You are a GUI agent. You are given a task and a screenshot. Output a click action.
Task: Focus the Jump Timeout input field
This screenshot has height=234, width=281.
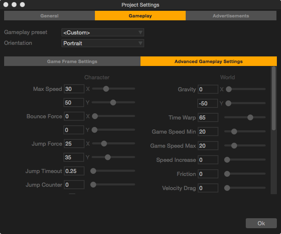[x=74, y=171]
